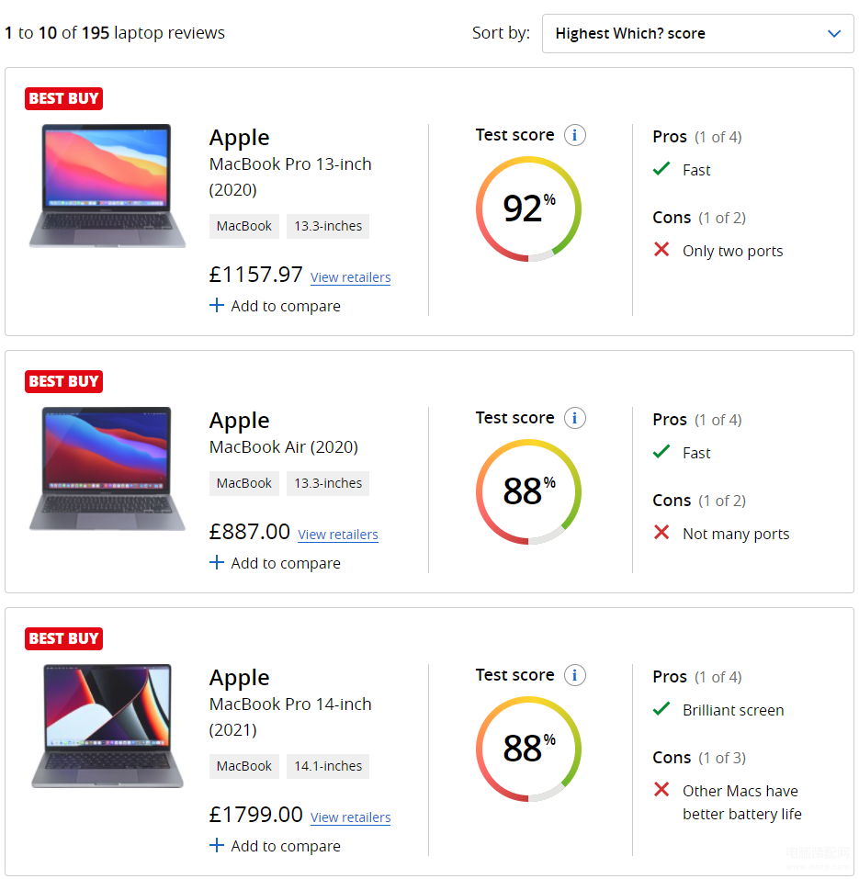View retailers for the £887.00 MacBook Air

(338, 535)
